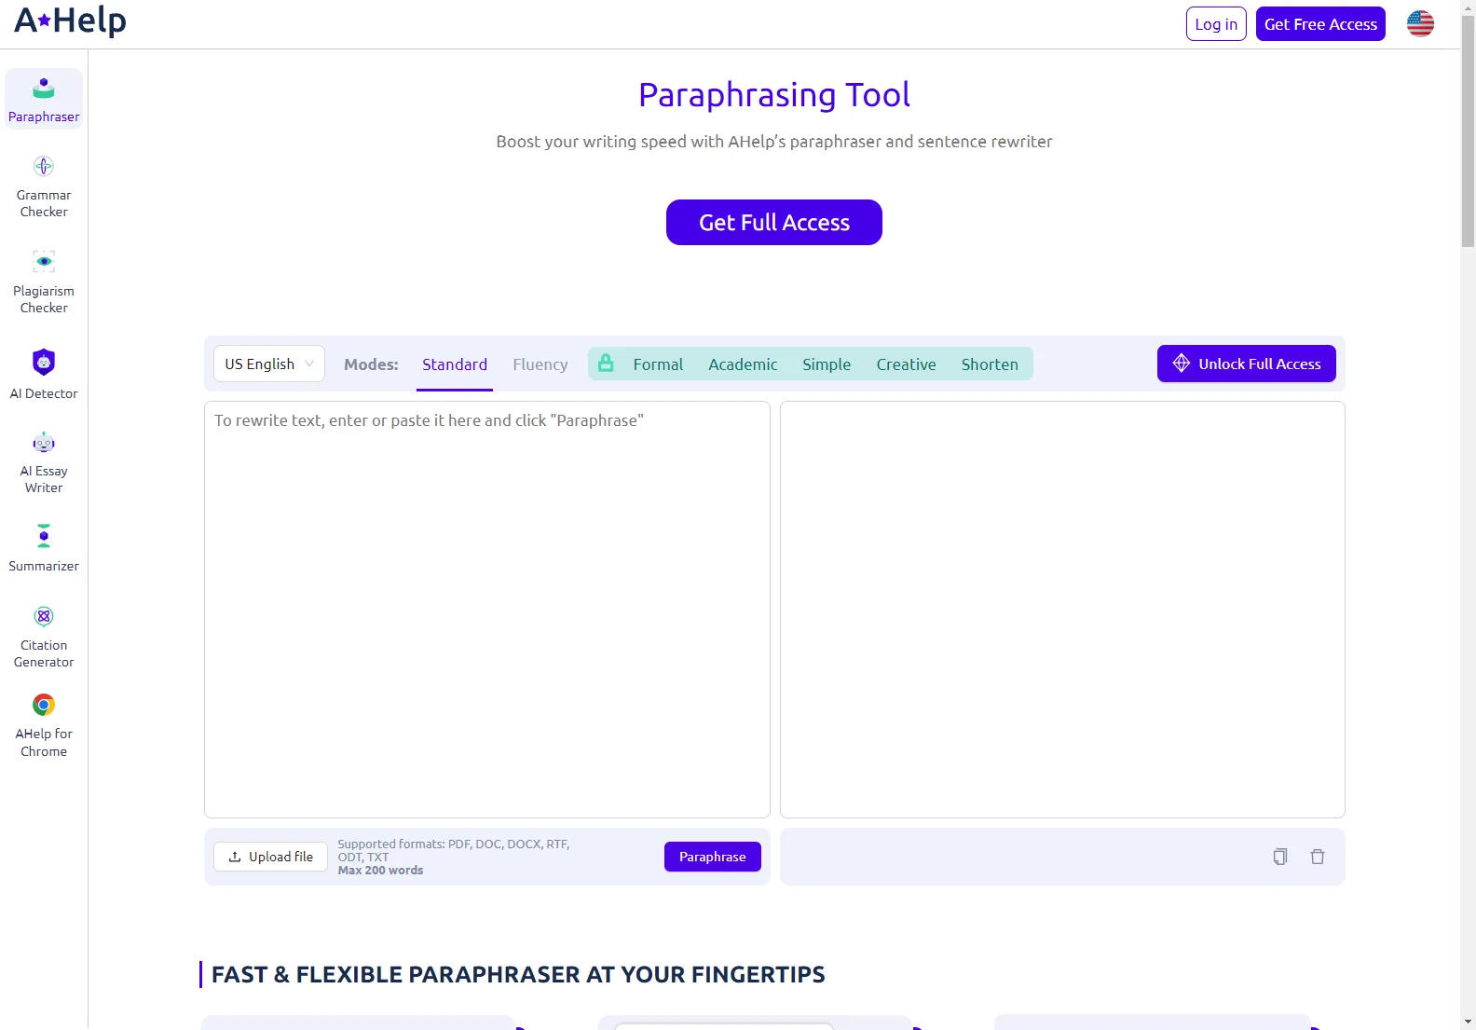Screen dimensions: 1476x1030
Task: Select the Simple mode
Action: point(827,364)
